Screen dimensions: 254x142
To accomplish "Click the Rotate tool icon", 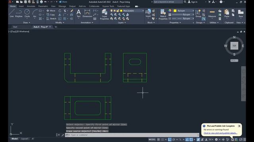I will point(60,11).
